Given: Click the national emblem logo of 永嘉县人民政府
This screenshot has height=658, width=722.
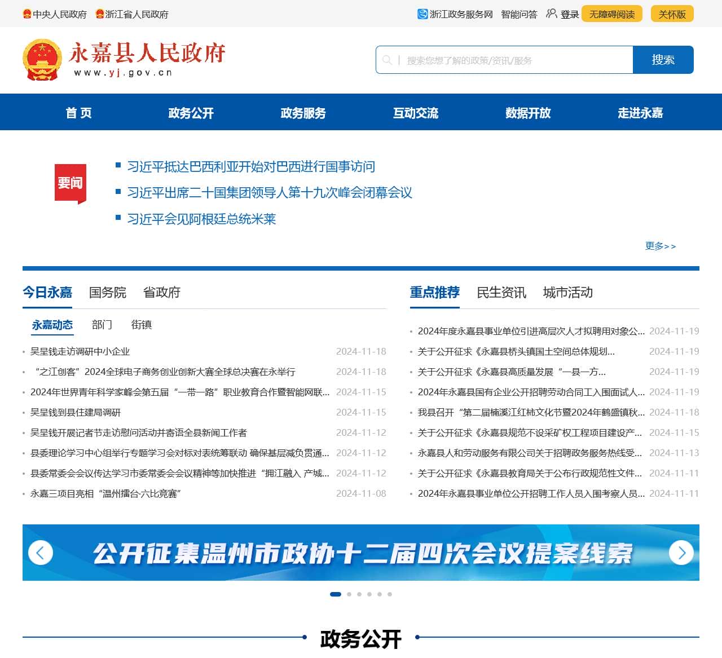Looking at the screenshot, I should (x=42, y=60).
